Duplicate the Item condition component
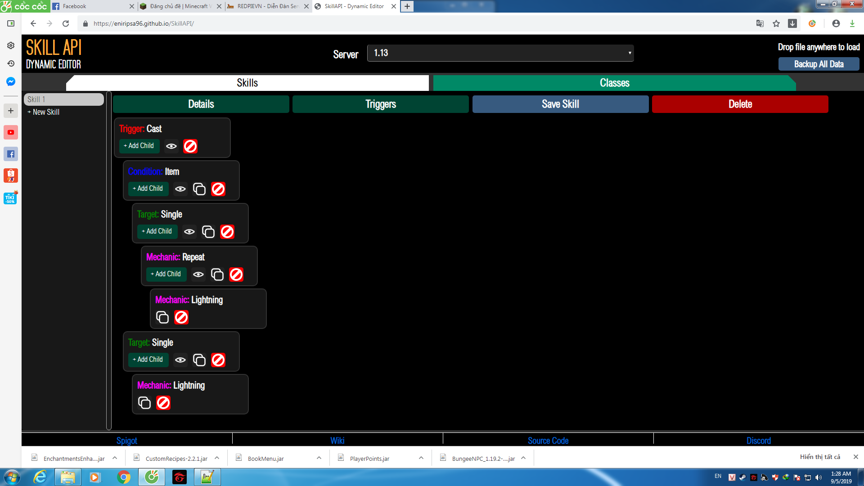The width and height of the screenshot is (864, 486). 199,189
